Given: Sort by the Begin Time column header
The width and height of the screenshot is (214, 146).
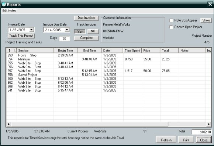Looking at the screenshot, I should tap(65, 51).
